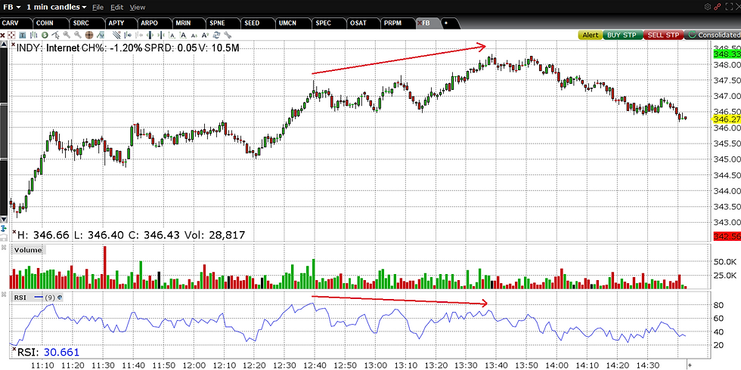
Task: Click the green BUY STP button
Action: [622, 35]
